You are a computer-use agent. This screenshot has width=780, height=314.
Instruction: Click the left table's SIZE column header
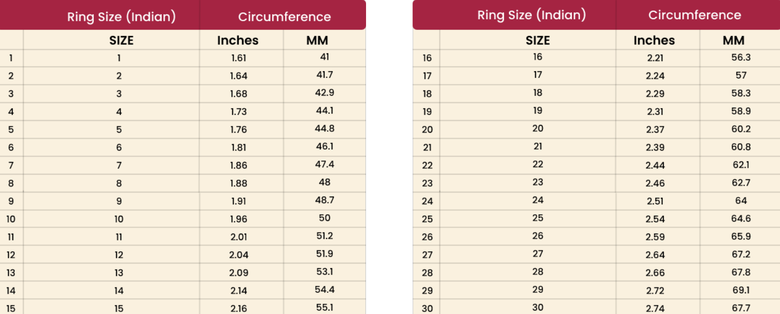(x=121, y=40)
